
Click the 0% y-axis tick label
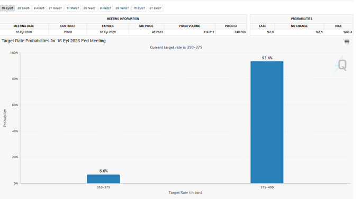point(15,183)
